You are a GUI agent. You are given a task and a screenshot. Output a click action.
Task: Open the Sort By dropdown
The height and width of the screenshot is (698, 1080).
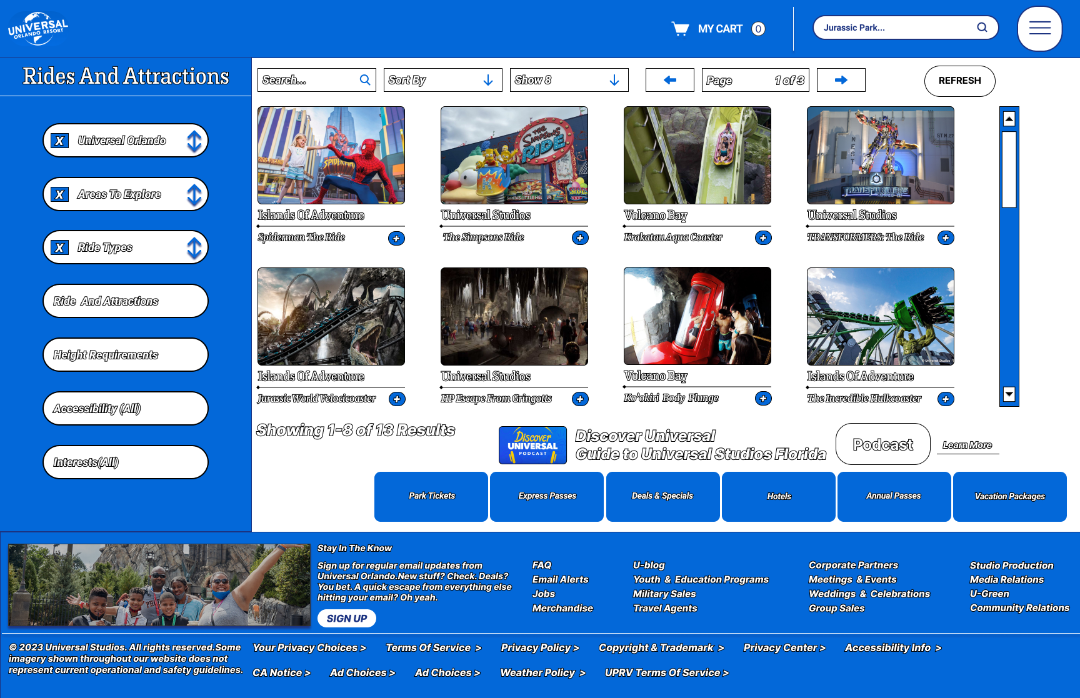tap(442, 80)
